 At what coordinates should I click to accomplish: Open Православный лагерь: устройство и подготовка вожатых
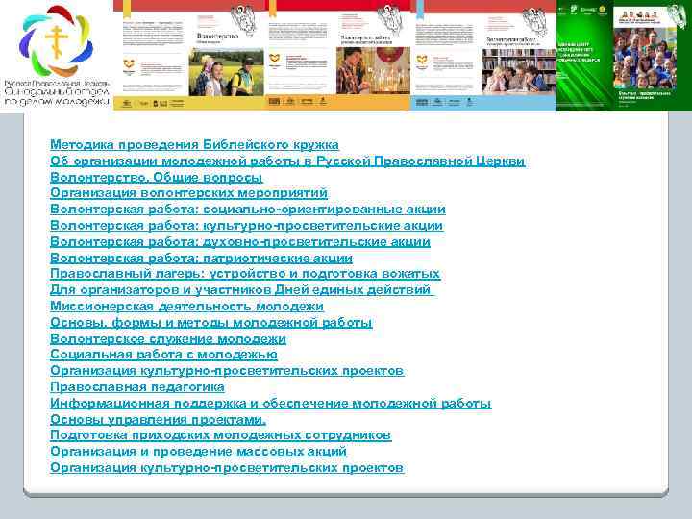click(x=245, y=274)
